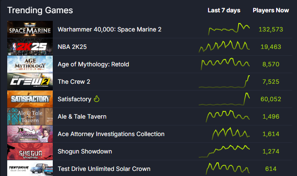297x176 pixels.
Task: Open Ace Attorney Investigations Collection thumbnail
Action: coord(30,134)
